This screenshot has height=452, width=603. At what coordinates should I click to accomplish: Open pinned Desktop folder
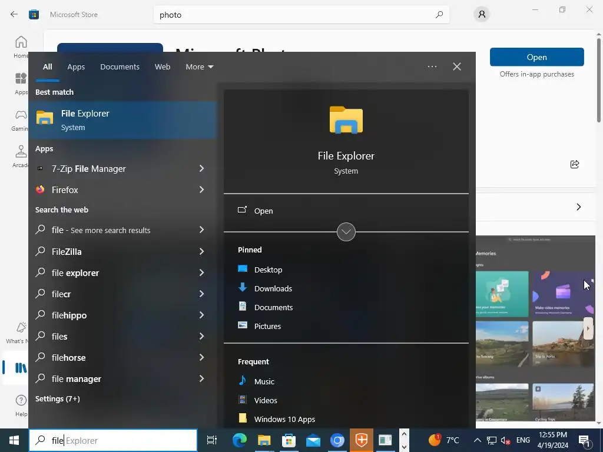(268, 270)
